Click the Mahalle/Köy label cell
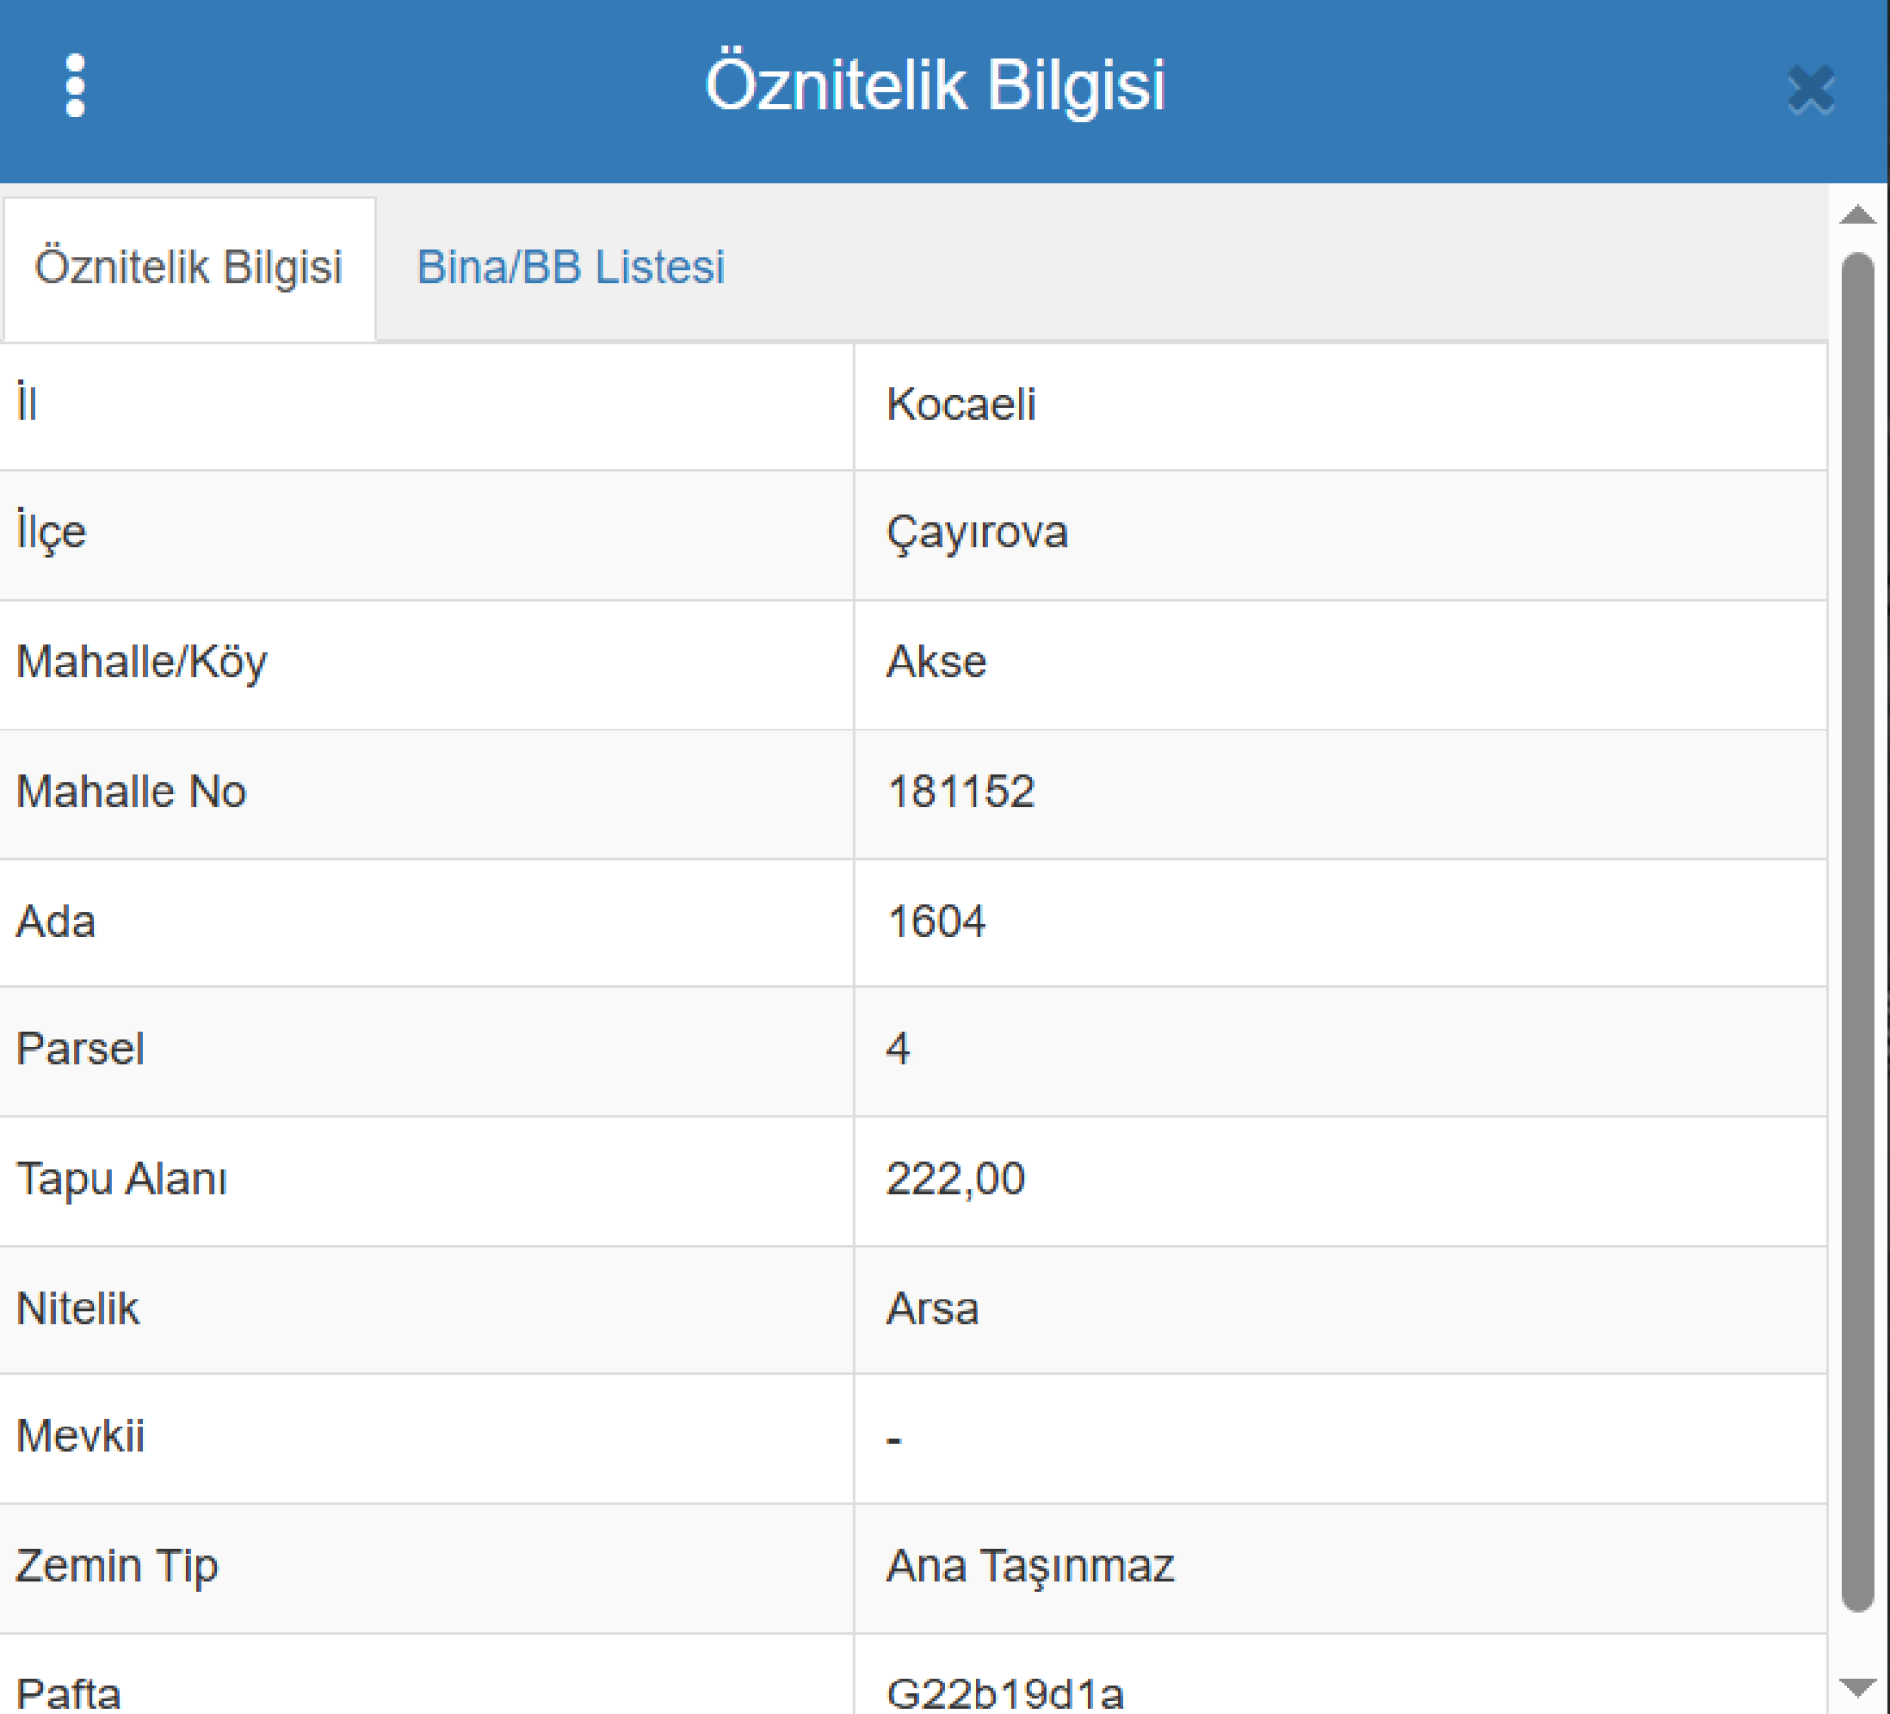 coord(142,662)
